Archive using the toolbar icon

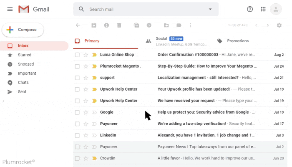pyautogui.click(x=94, y=25)
